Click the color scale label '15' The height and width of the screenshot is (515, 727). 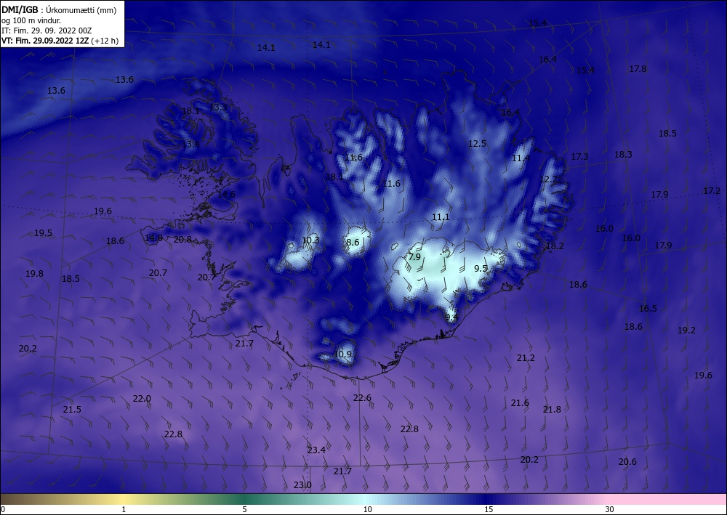(x=489, y=509)
